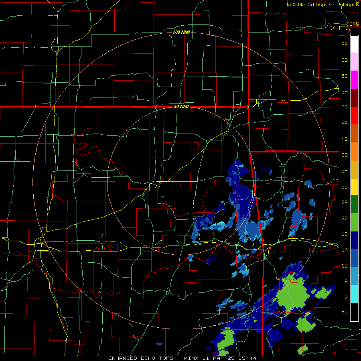Click the 26 value on the scale
Viewport: 361px width, 361px height.
coord(345,203)
